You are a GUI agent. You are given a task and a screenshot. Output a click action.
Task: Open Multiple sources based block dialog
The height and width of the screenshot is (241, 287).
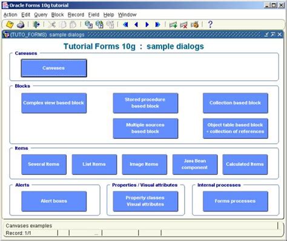(145, 129)
